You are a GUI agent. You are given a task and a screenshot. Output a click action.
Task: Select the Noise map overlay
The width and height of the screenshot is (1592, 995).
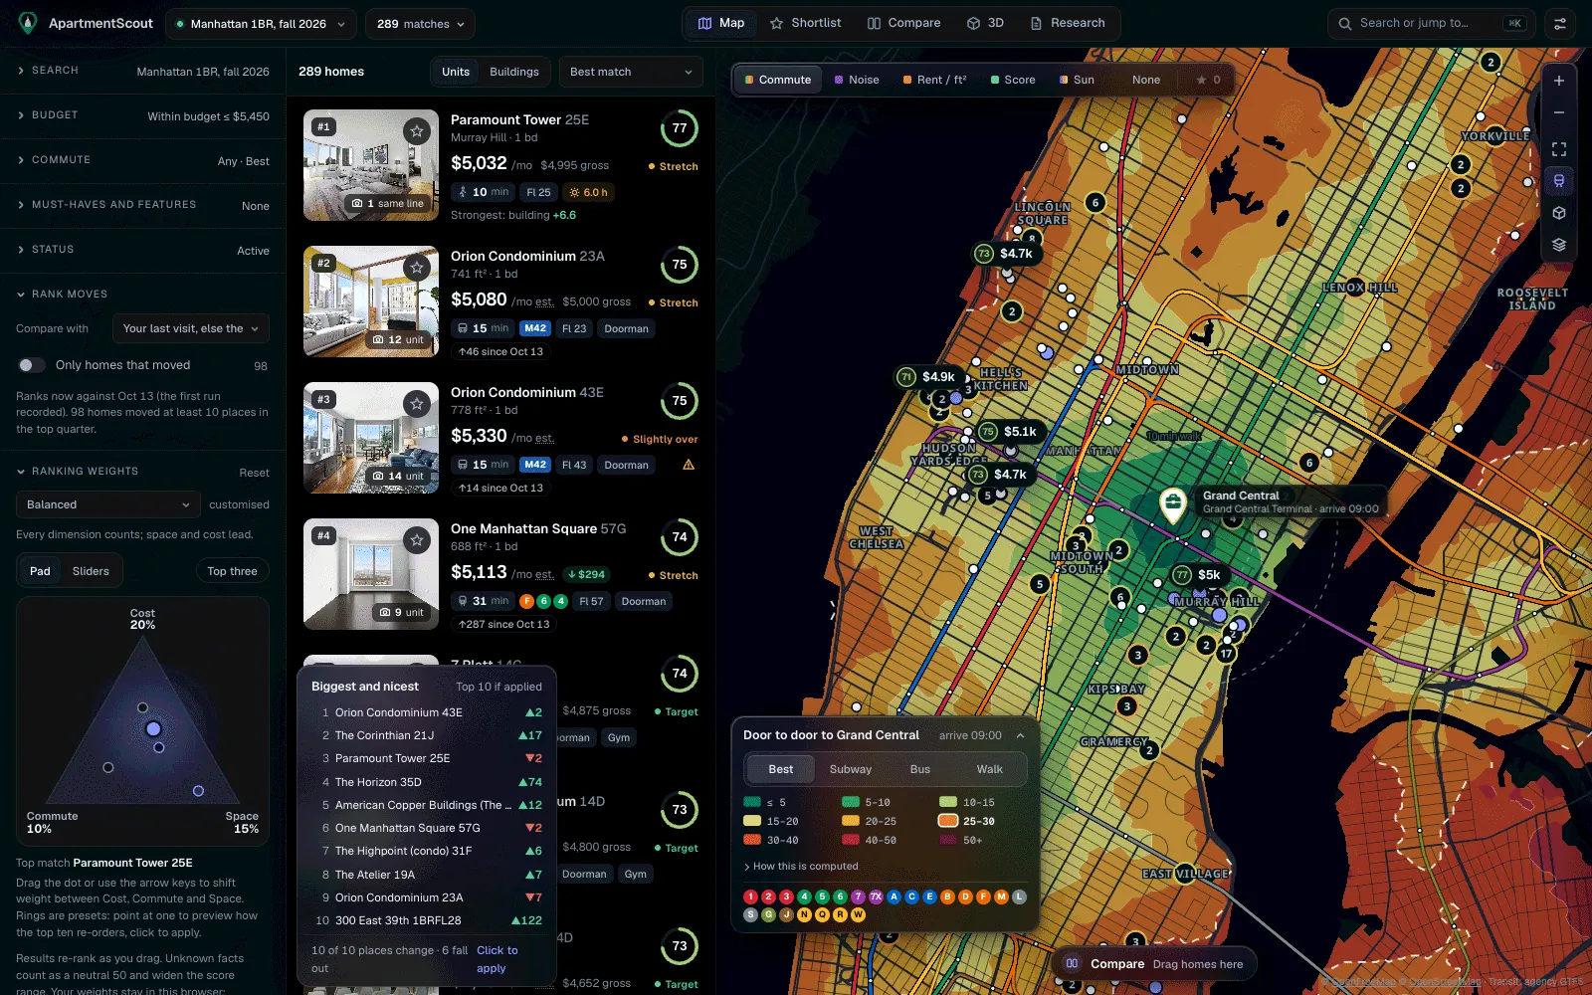[x=857, y=80]
